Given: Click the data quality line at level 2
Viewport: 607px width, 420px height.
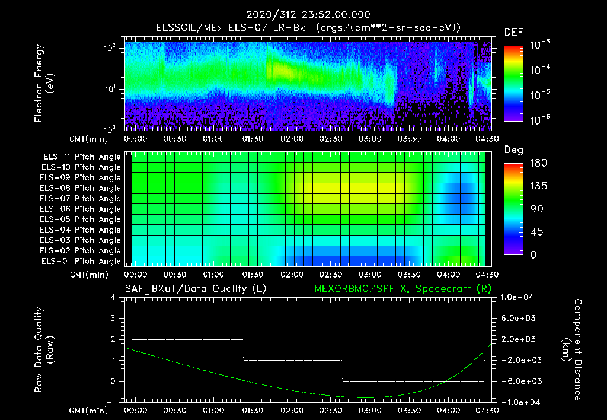Looking at the screenshot, I should pos(188,339).
